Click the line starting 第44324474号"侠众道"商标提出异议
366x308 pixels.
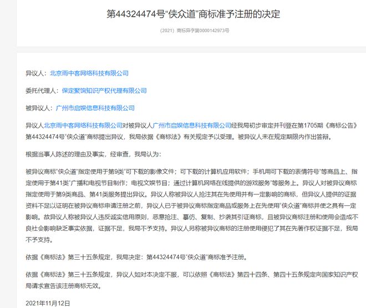tap(179, 137)
